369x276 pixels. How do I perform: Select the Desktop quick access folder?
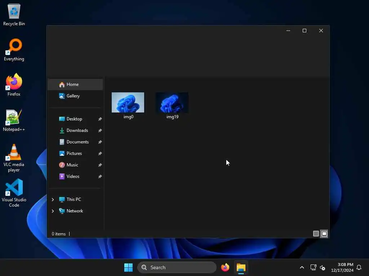(75, 119)
